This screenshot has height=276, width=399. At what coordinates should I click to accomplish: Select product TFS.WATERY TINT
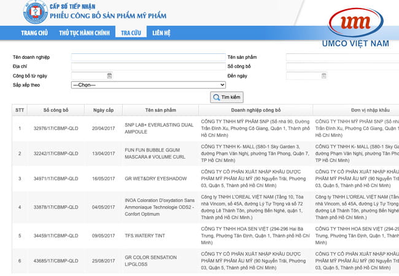pos(145,236)
